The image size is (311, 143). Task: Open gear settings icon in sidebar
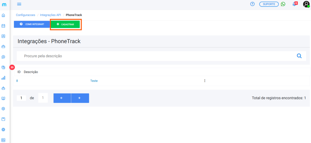click(x=3, y=109)
